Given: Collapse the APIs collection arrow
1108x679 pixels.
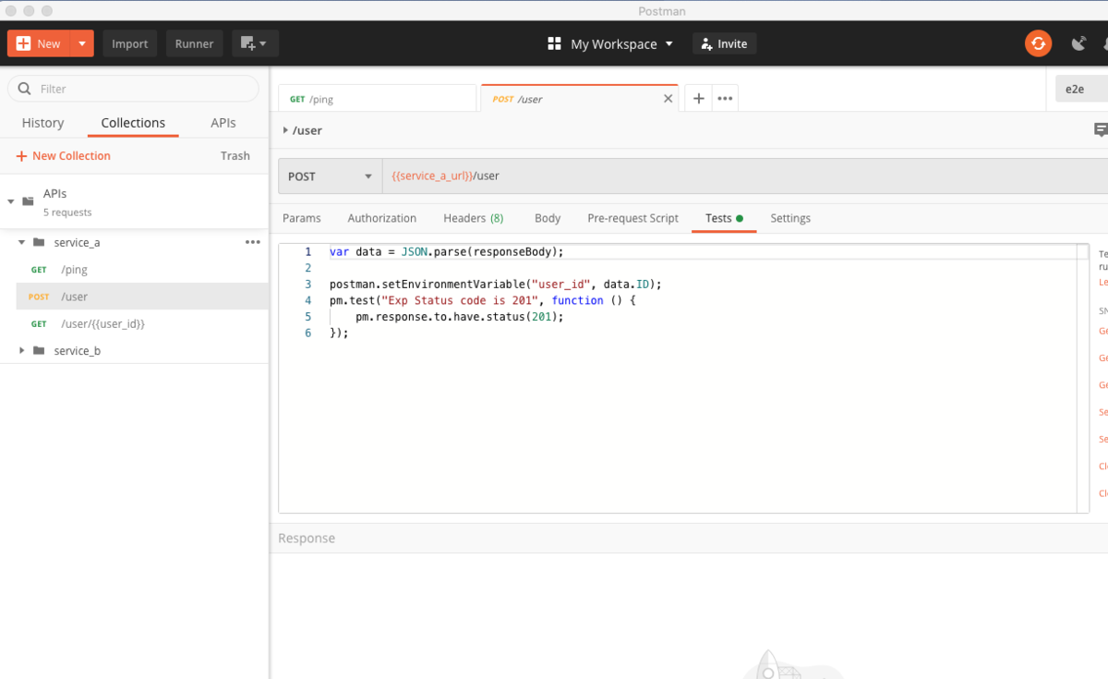Looking at the screenshot, I should (11, 200).
